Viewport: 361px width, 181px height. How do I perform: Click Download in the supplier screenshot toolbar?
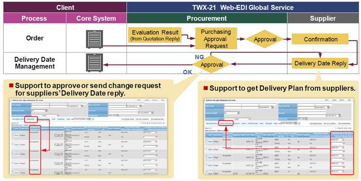[x=268, y=123]
